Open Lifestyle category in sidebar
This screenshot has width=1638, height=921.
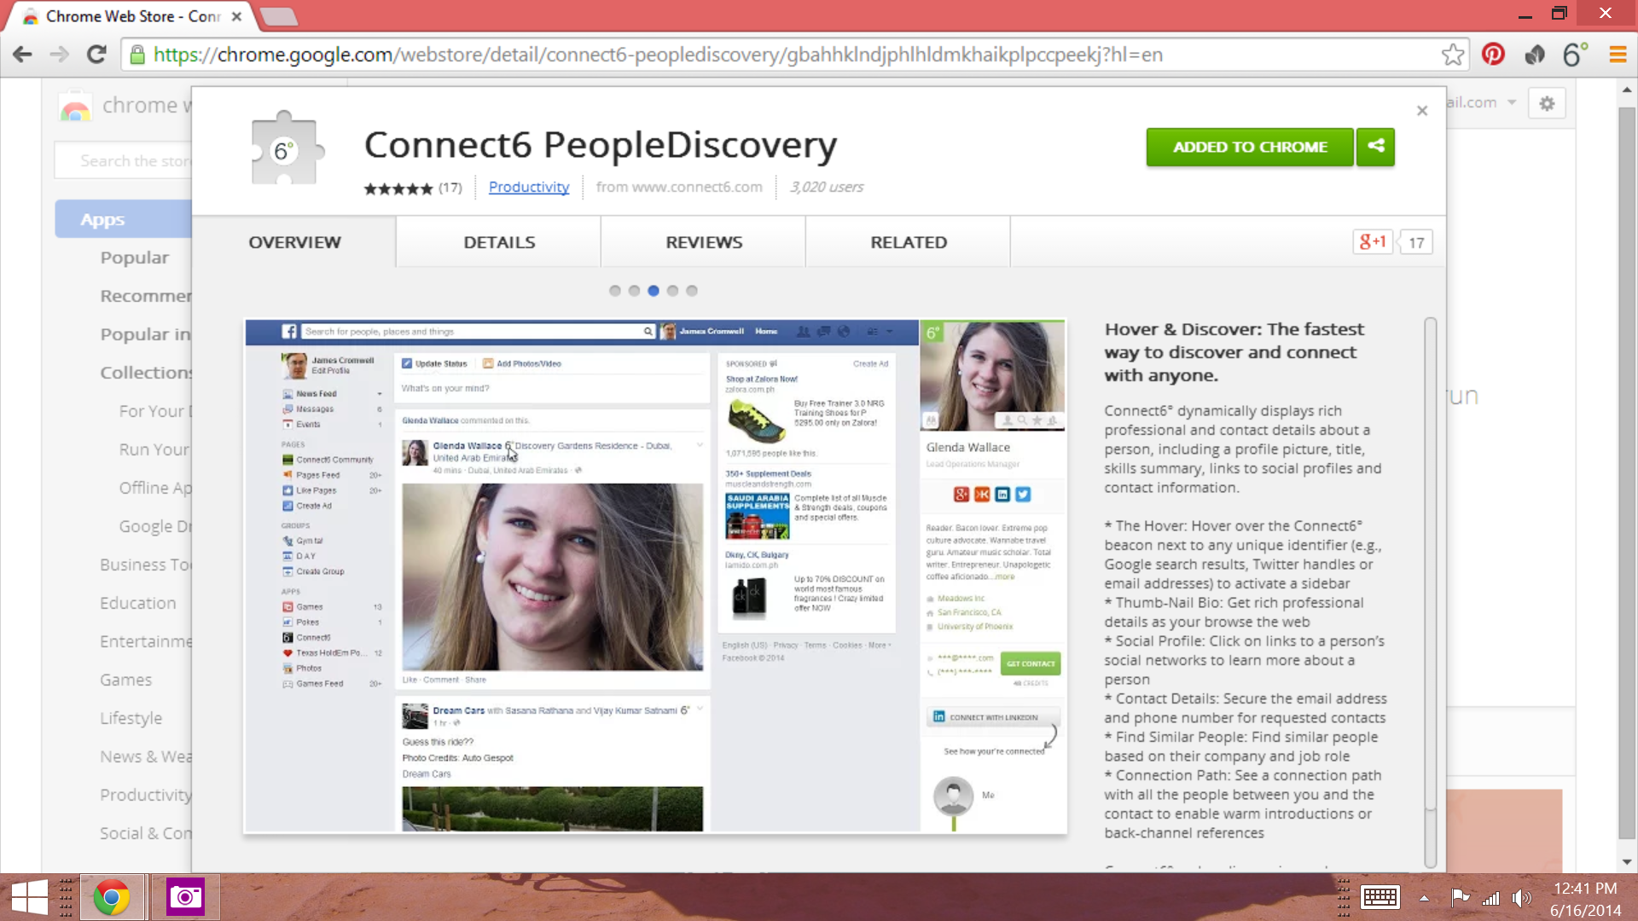tap(131, 718)
